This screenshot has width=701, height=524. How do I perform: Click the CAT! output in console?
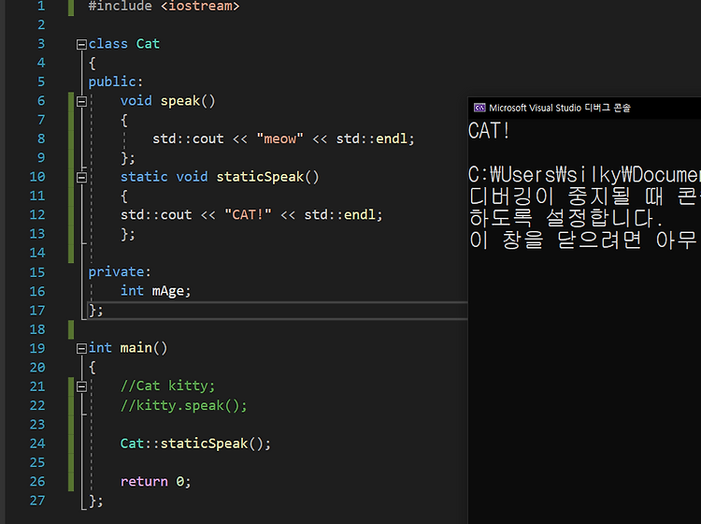tap(489, 131)
